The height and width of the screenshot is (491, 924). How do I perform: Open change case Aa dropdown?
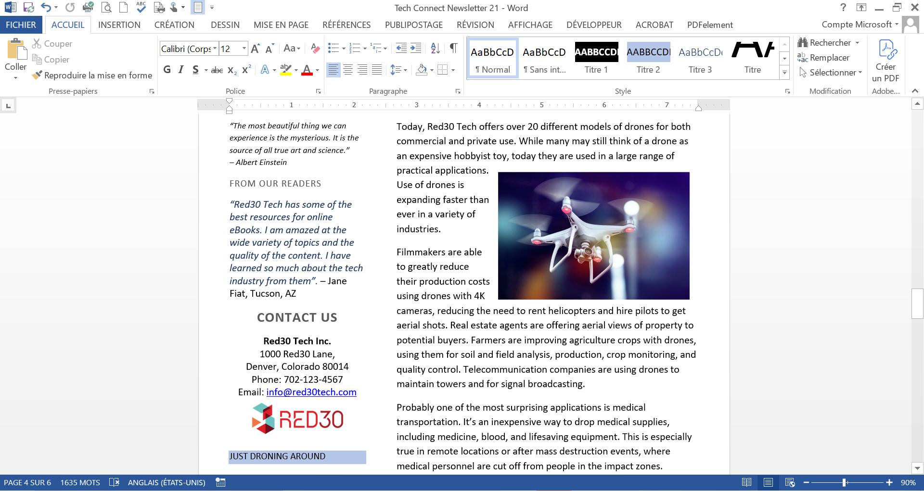[x=292, y=48]
